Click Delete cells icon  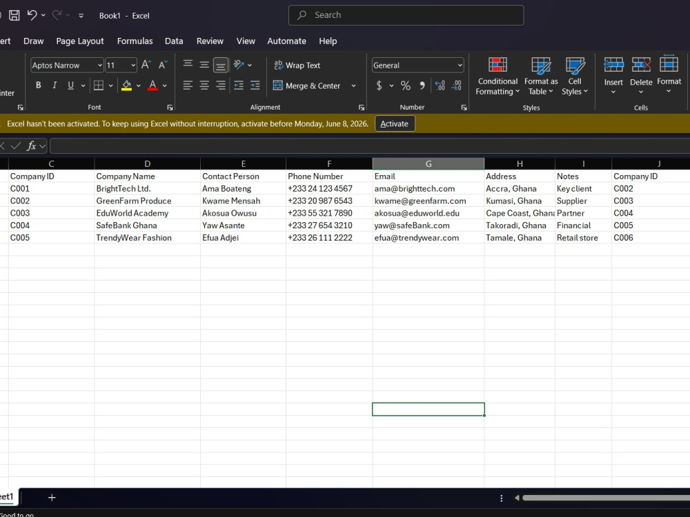641,65
